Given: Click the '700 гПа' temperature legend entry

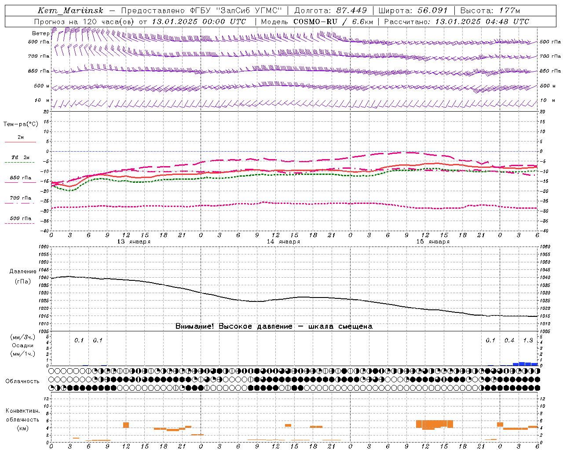Looking at the screenshot, I should click(21, 198).
